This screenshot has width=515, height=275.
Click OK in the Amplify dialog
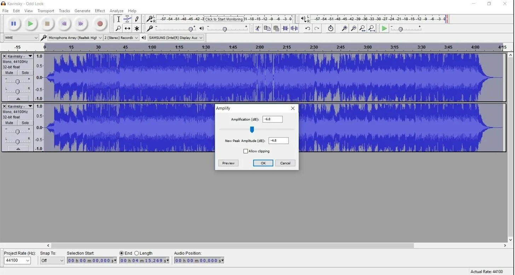click(263, 163)
